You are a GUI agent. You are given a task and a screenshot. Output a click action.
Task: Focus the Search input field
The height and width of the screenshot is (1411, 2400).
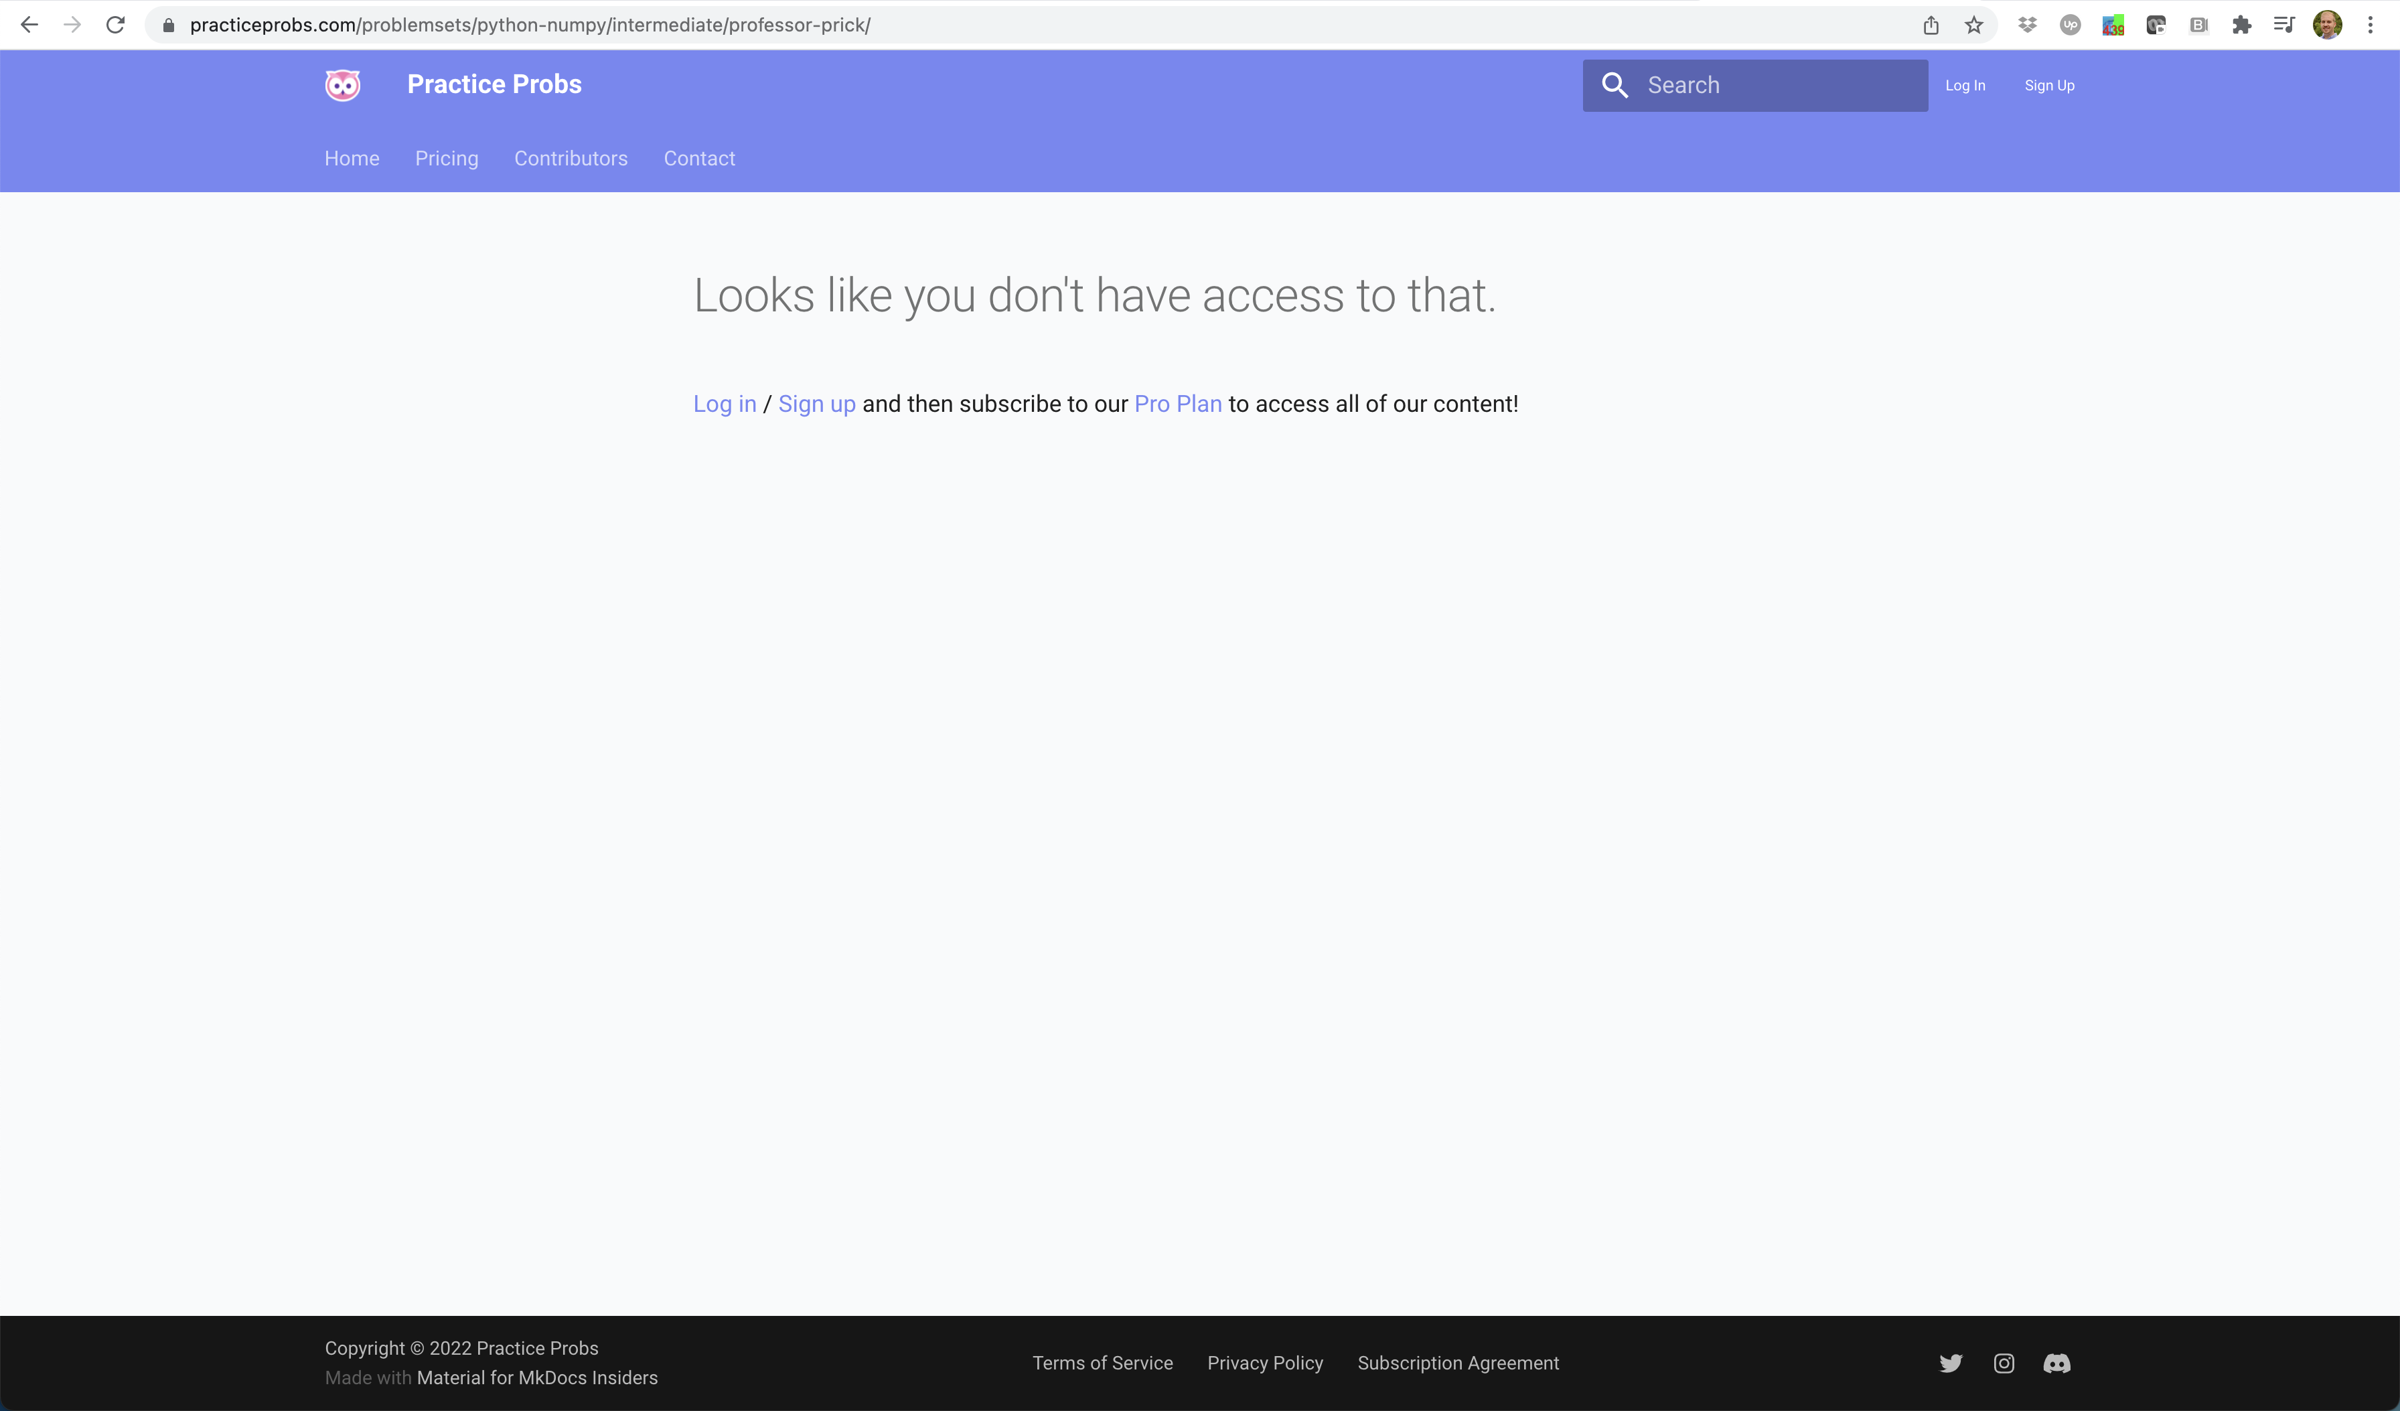point(1755,86)
